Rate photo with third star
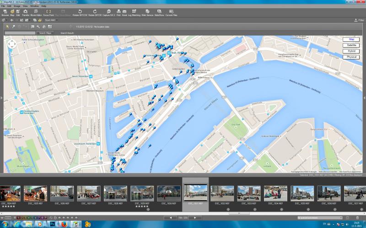Image resolution: width=366 pixels, height=228 pixels. pyautogui.click(x=68, y=218)
